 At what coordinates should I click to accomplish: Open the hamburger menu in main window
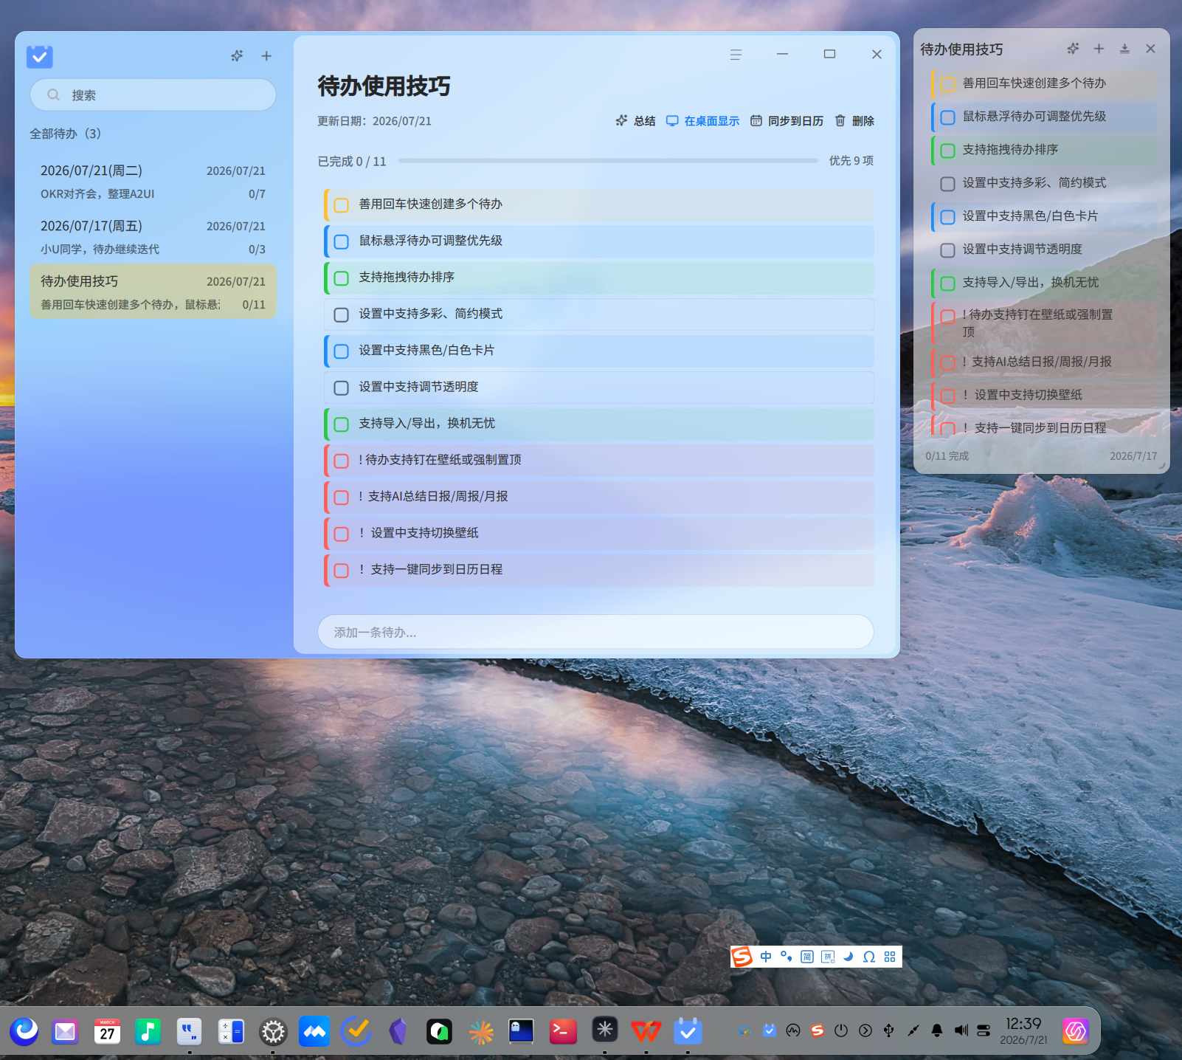(x=736, y=55)
